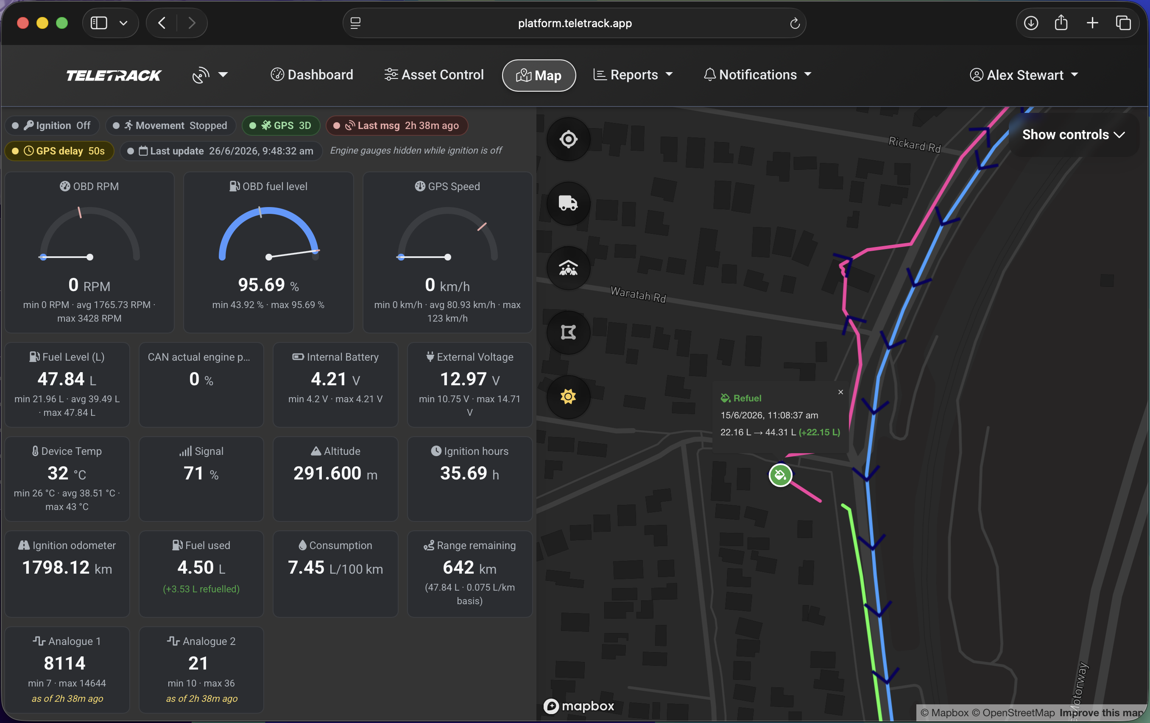Click the OBD fuel level gauge
This screenshot has height=723, width=1150.
click(268, 234)
